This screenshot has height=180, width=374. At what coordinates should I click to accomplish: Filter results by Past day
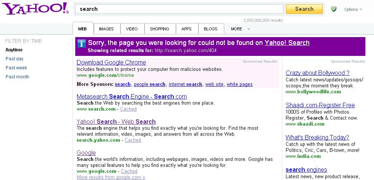pos(15,59)
